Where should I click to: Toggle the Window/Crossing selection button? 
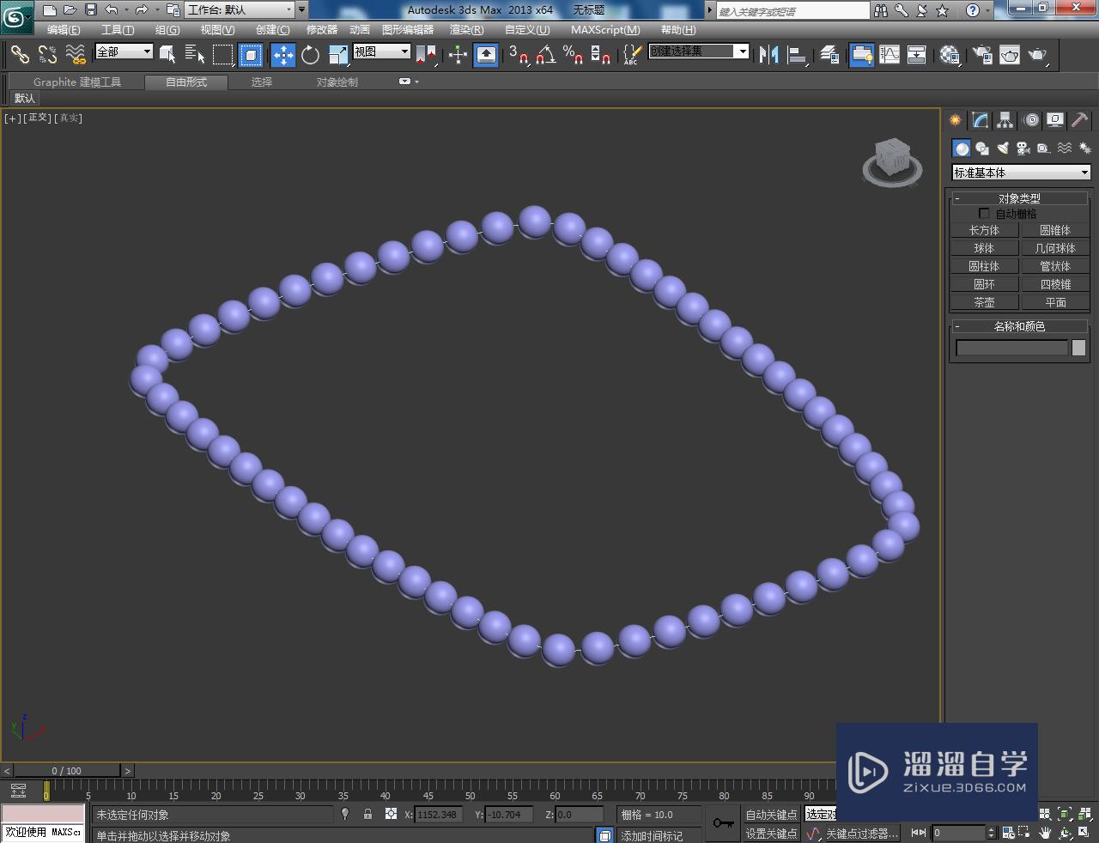coord(251,55)
